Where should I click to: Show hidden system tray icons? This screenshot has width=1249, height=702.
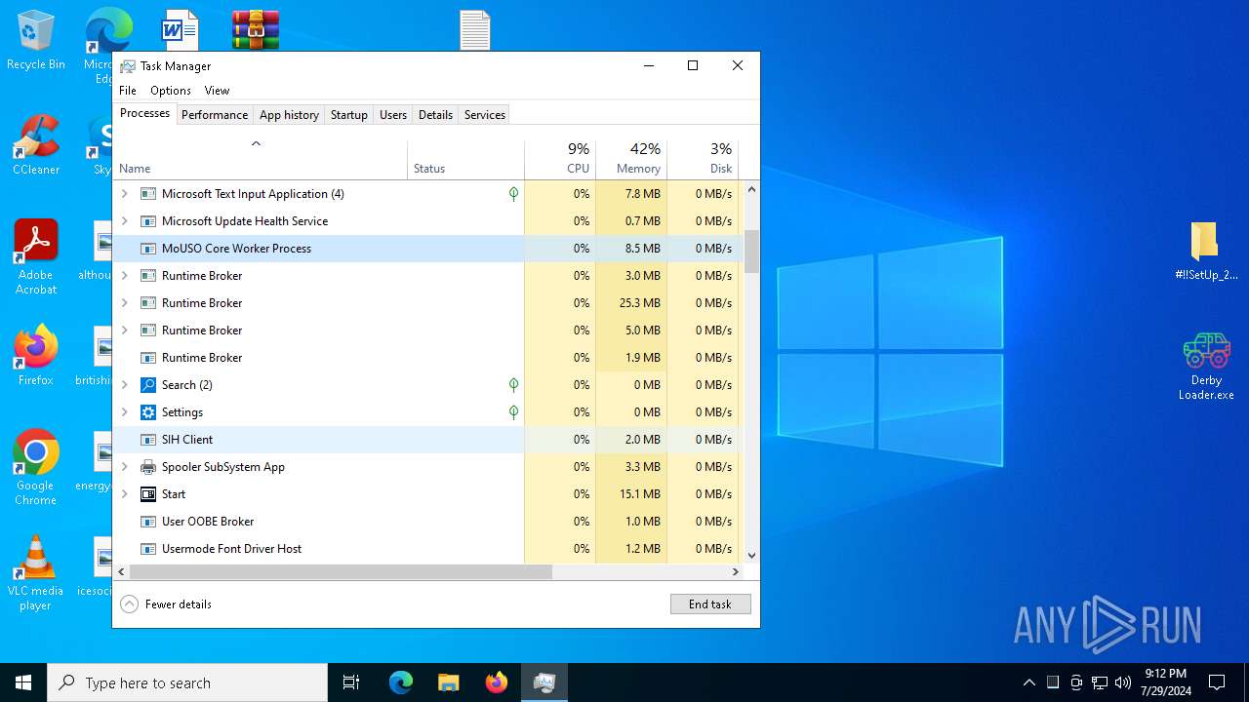1028,682
